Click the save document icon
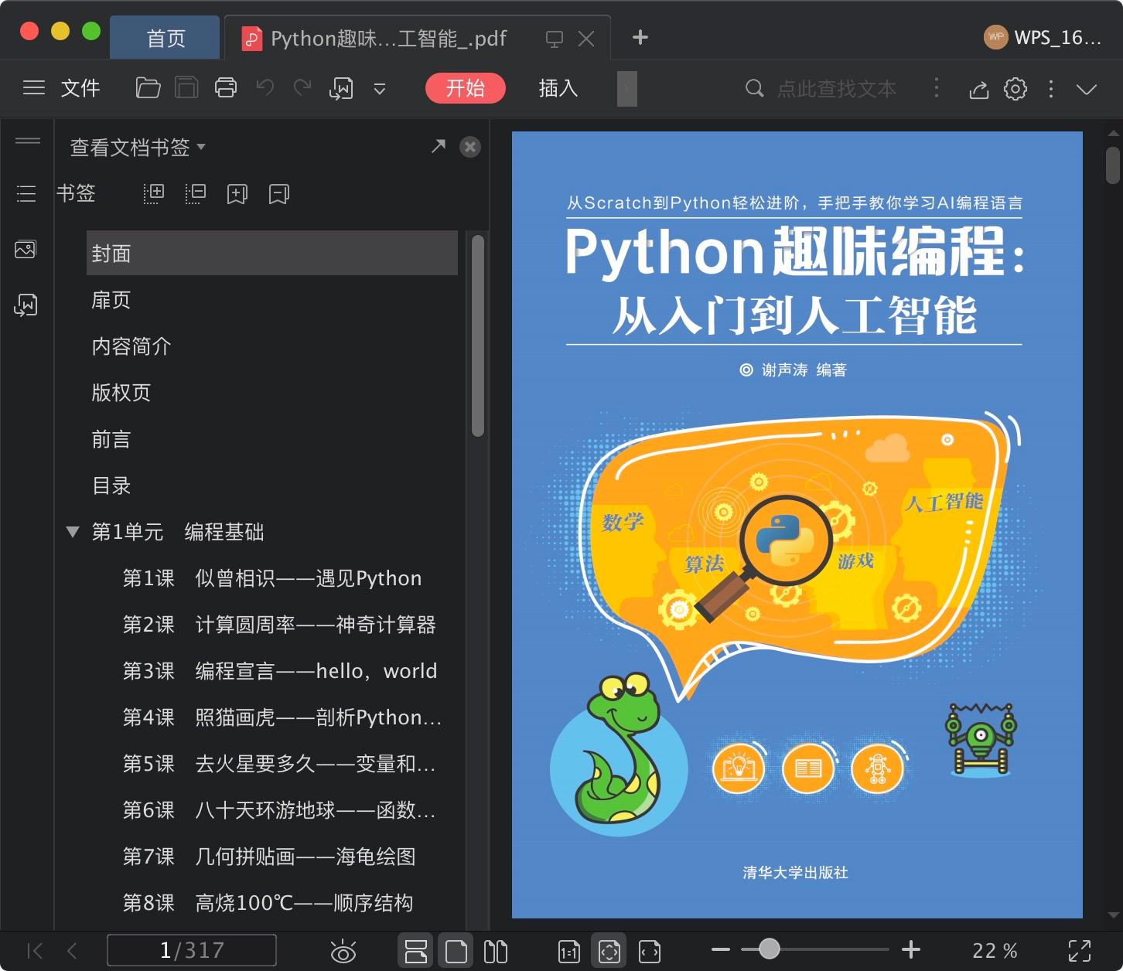This screenshot has height=971, width=1123. [186, 88]
